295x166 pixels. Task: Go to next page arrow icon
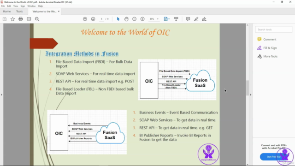click(x=93, y=19)
